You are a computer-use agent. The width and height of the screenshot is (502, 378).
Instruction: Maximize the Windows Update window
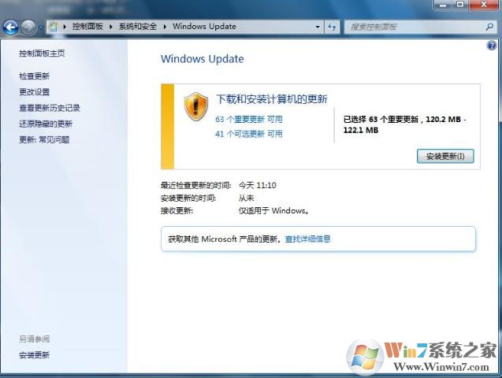[x=460, y=5]
